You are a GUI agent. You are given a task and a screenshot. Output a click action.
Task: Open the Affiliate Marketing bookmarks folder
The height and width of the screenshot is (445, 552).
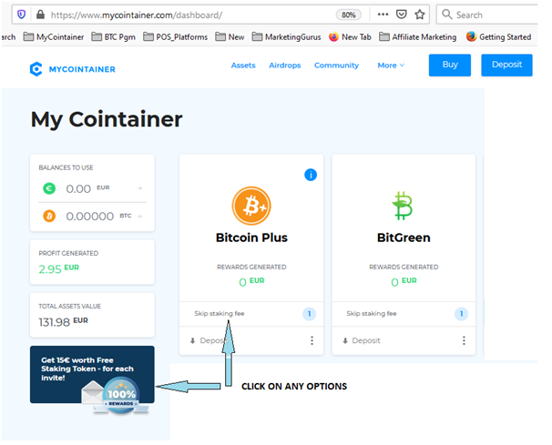[x=418, y=36]
